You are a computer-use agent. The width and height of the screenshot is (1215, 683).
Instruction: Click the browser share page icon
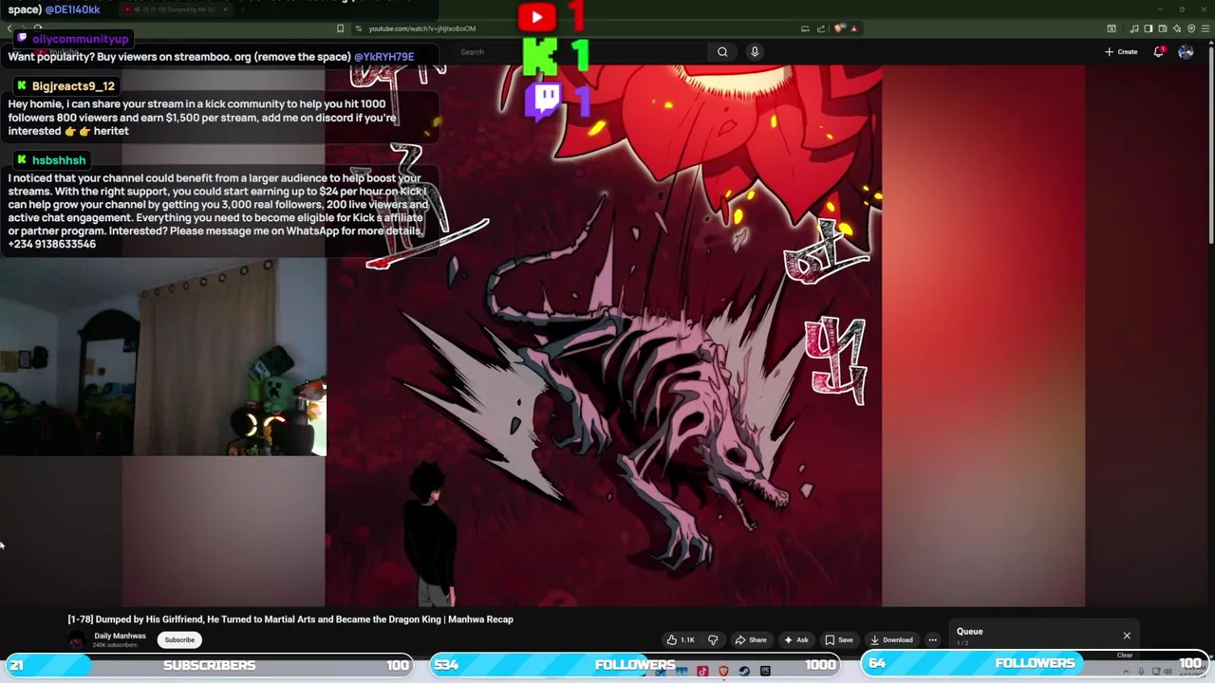tap(821, 28)
